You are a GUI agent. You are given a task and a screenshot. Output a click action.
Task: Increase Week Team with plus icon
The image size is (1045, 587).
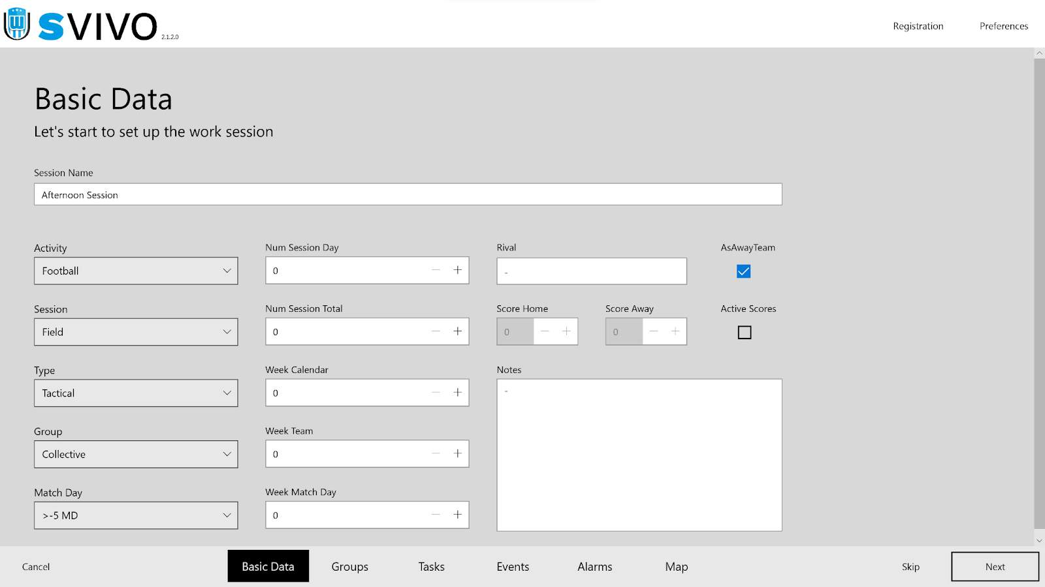coord(458,453)
